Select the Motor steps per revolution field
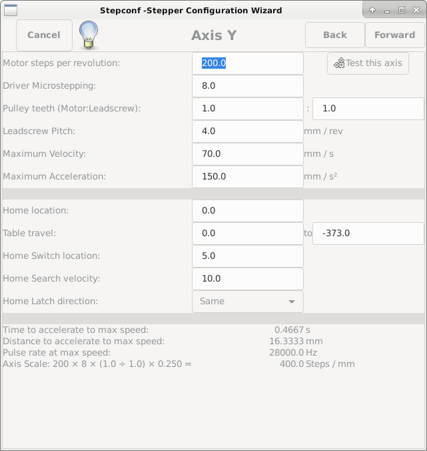This screenshot has height=451, width=427. (x=248, y=63)
